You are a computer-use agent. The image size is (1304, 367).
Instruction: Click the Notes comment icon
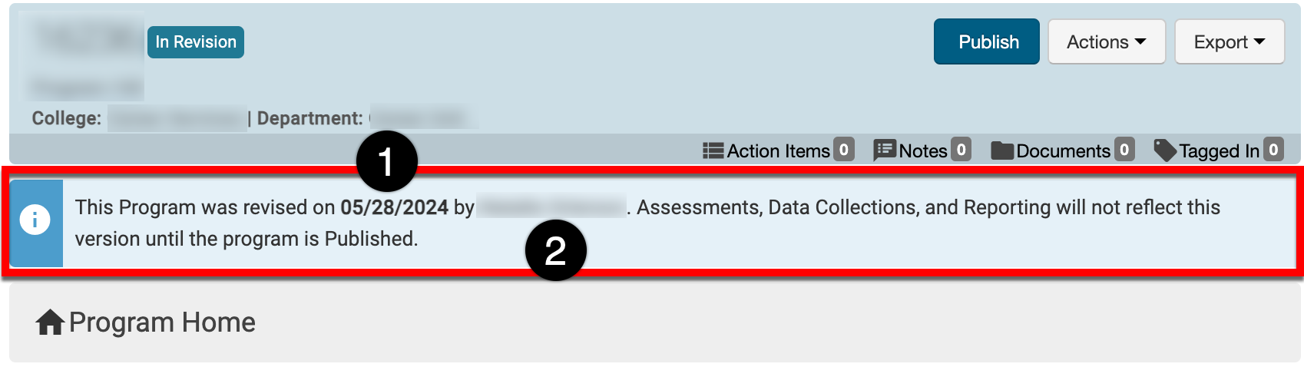coord(884,150)
